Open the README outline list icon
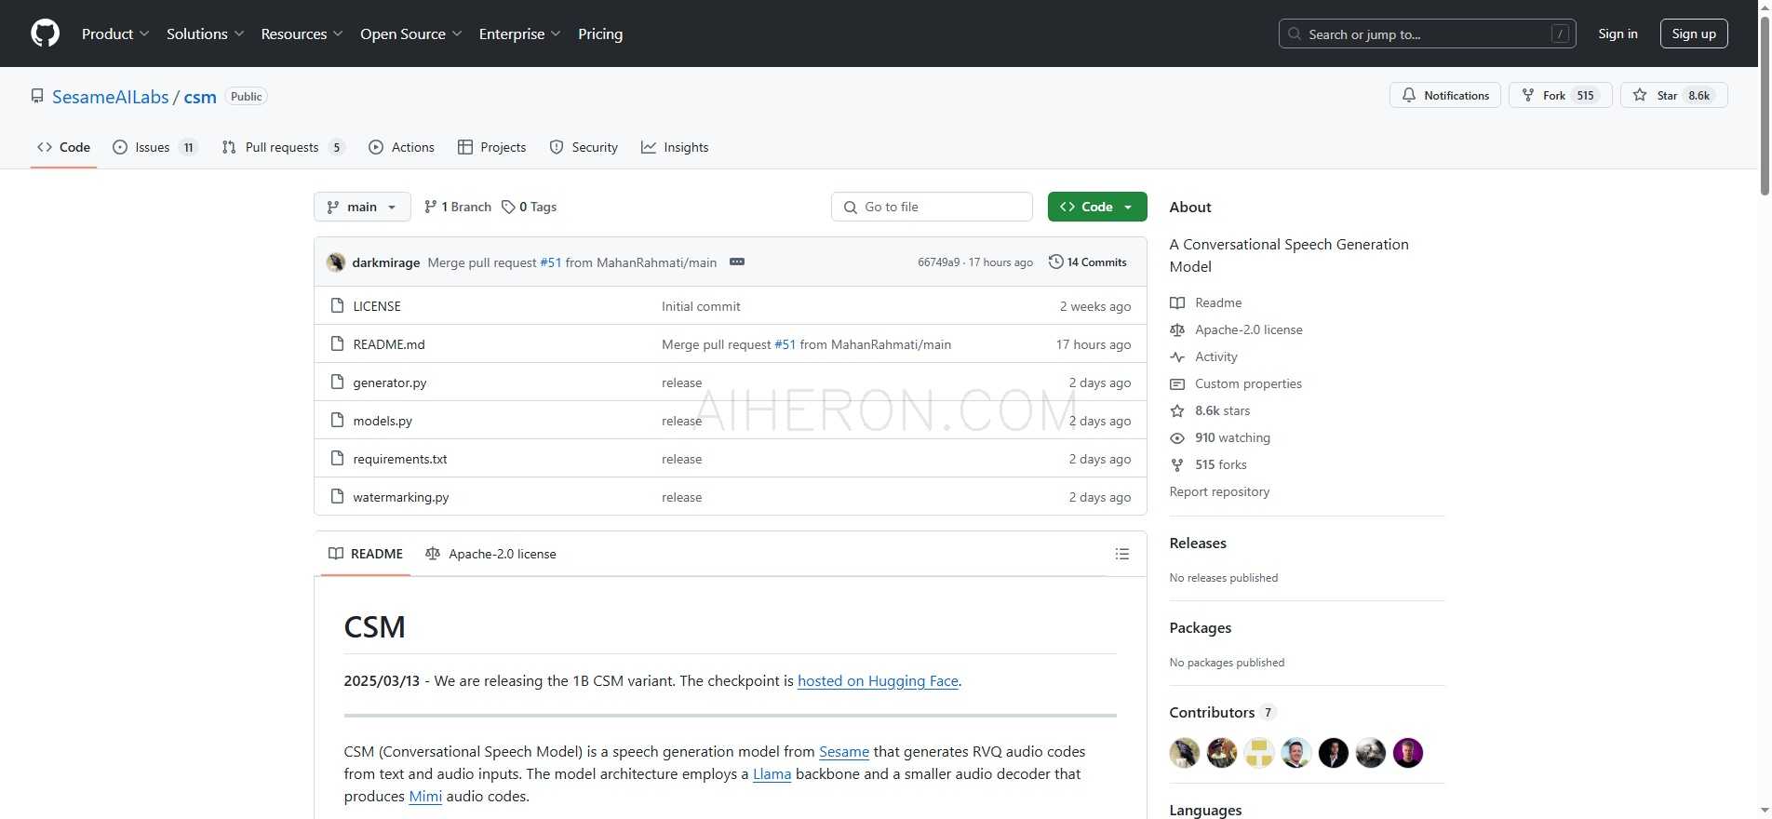This screenshot has height=819, width=1772. (x=1122, y=554)
